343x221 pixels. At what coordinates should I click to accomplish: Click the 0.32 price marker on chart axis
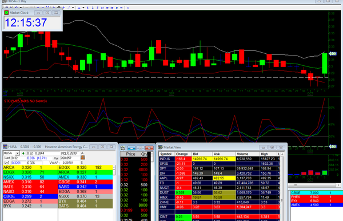click(333, 53)
